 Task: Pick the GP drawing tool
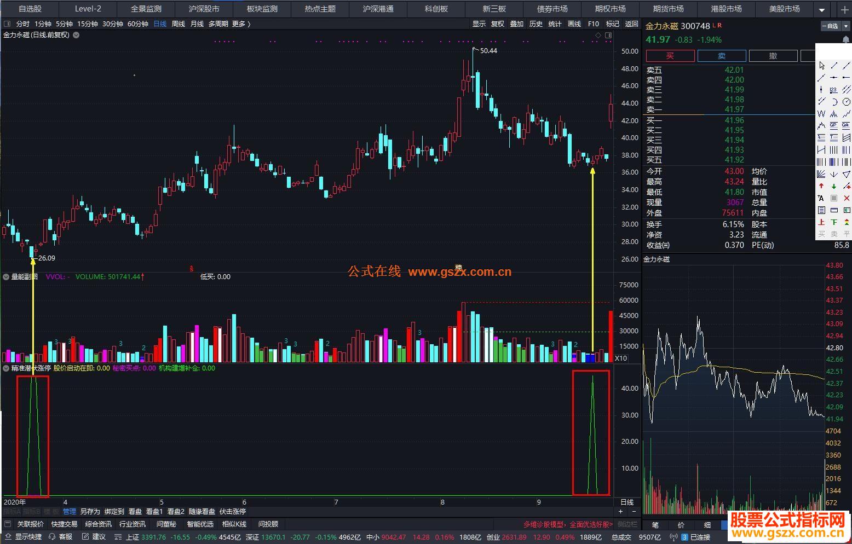[833, 126]
